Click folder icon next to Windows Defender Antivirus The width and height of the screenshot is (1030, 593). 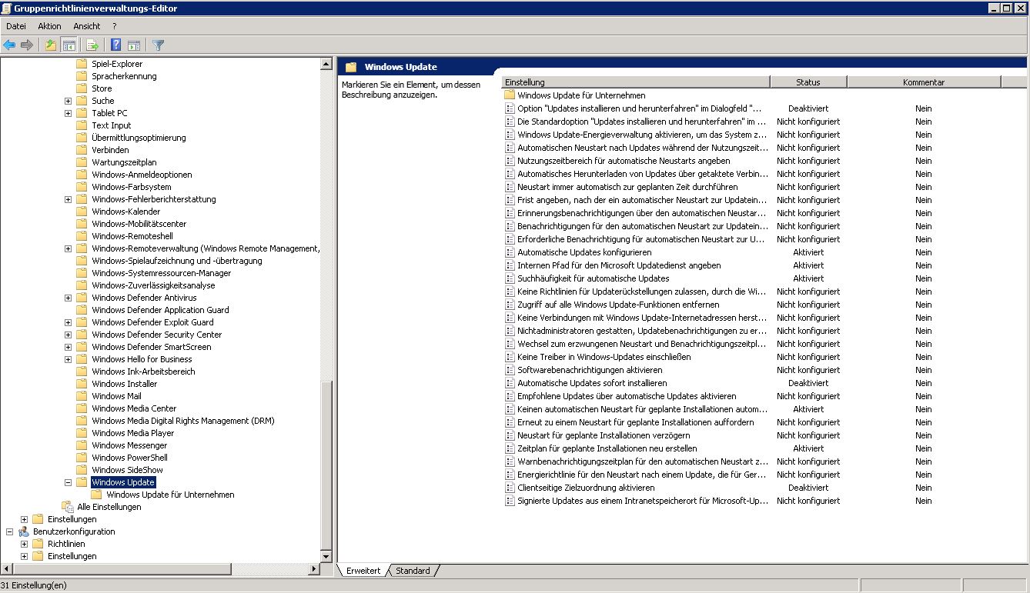point(82,298)
